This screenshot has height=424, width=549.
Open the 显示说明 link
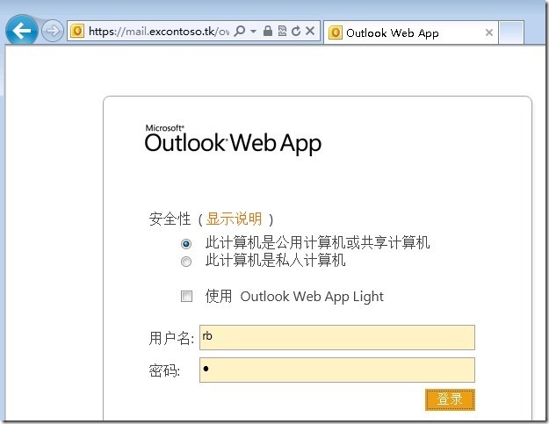(x=234, y=219)
